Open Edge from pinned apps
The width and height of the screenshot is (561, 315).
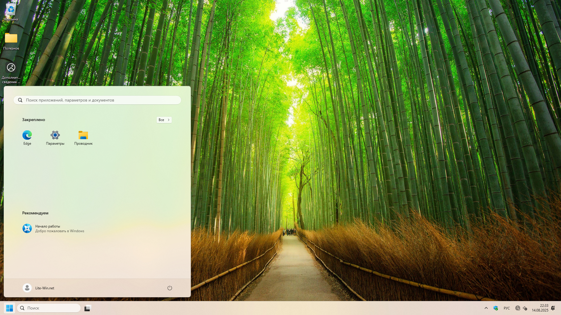[27, 135]
